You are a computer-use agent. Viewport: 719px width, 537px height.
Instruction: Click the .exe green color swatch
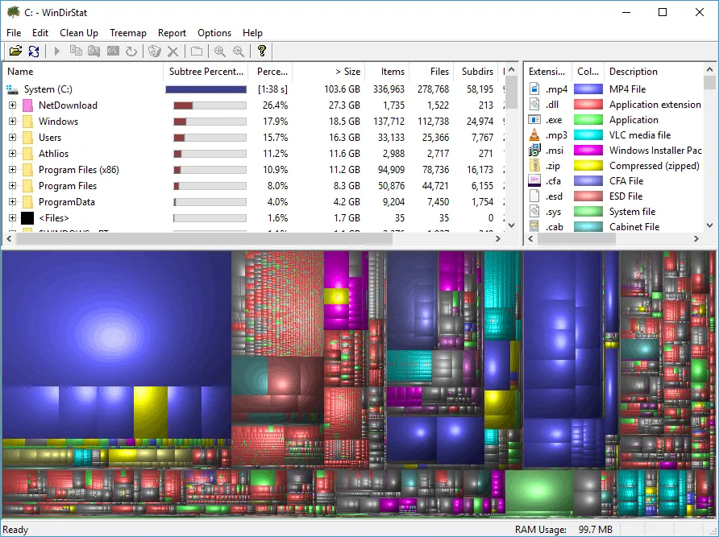(x=588, y=120)
